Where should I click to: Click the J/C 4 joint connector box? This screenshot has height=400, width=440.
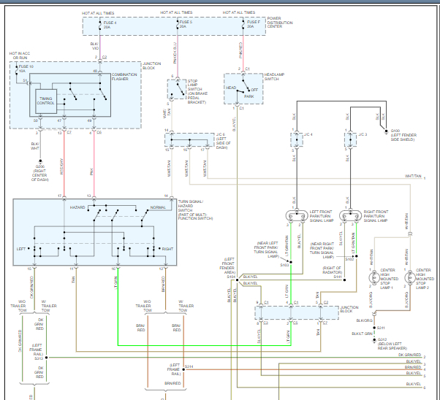point(297,136)
